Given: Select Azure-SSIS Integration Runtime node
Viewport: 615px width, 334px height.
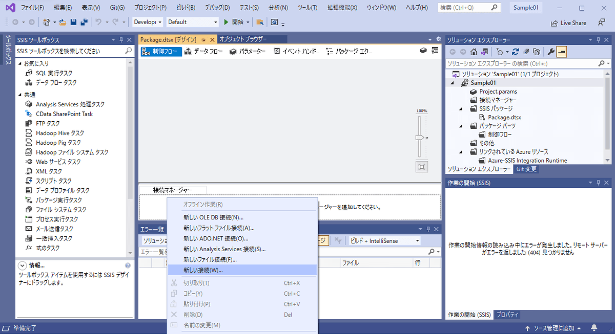Looking at the screenshot, I should point(527,160).
